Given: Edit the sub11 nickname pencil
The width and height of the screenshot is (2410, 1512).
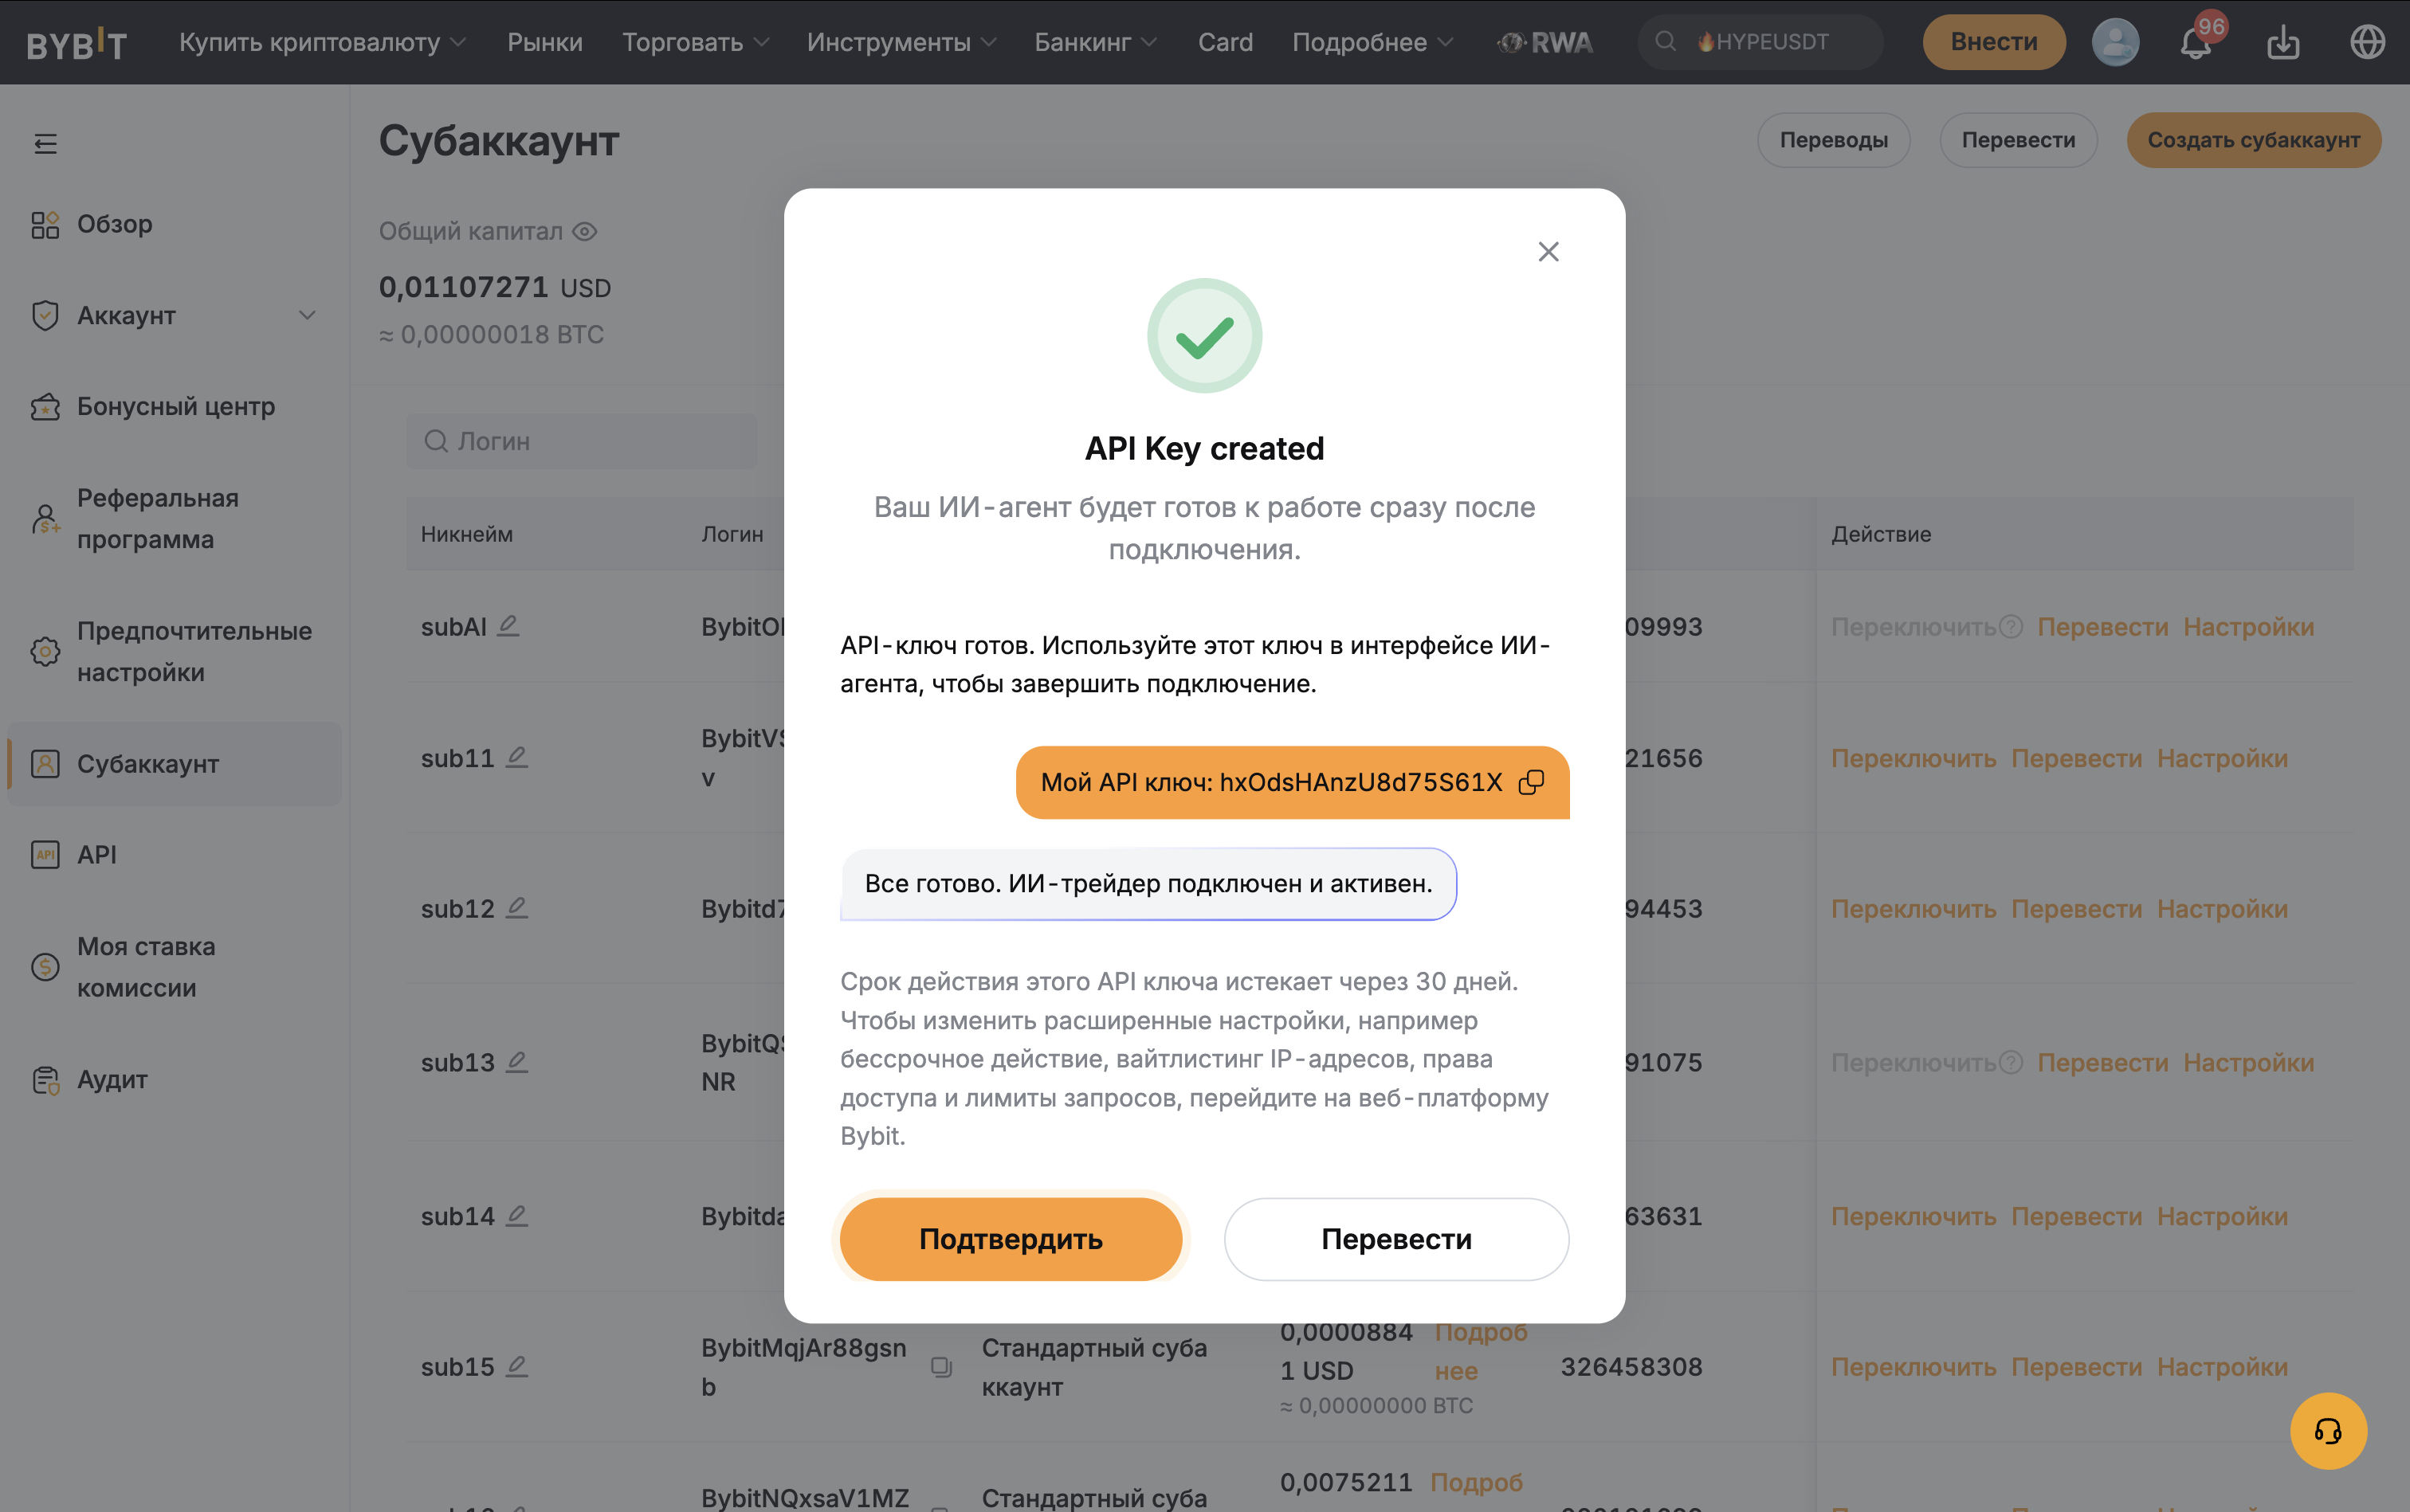Looking at the screenshot, I should [x=516, y=757].
